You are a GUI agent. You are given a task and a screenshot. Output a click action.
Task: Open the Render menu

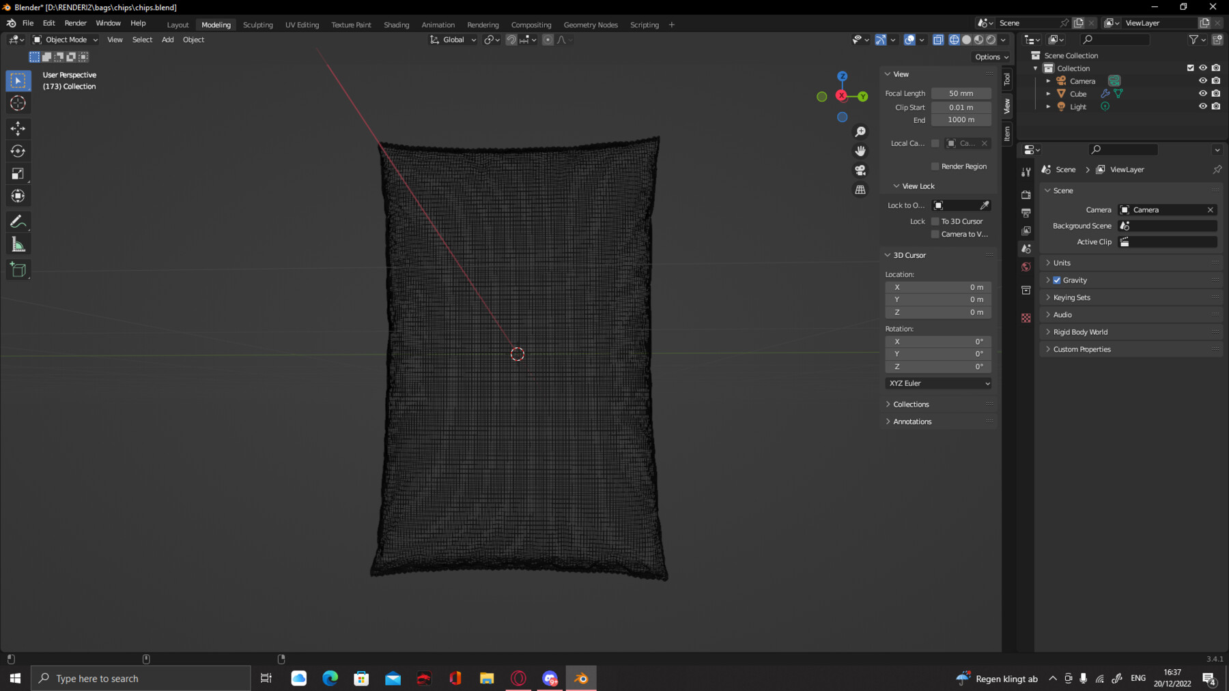75,23
